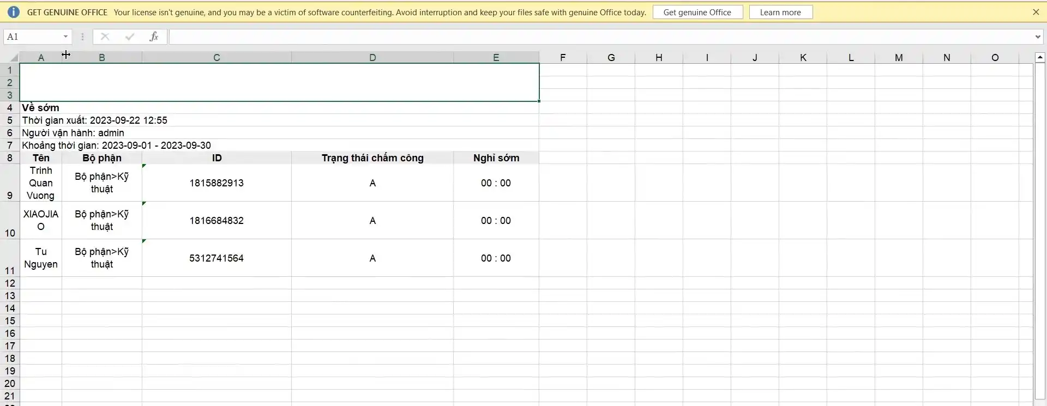Select column G header
Viewport: 1047px width, 406px height.
[x=611, y=57]
